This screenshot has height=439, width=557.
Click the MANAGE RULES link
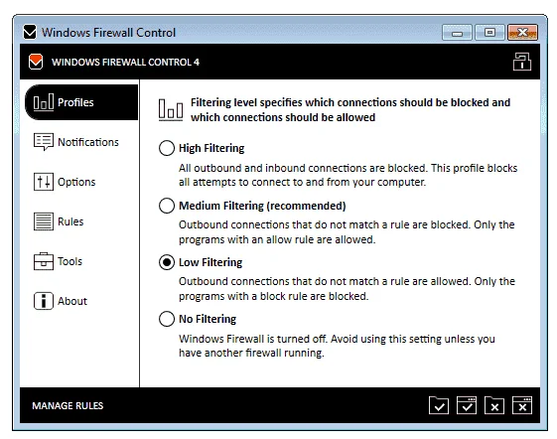[68, 405]
